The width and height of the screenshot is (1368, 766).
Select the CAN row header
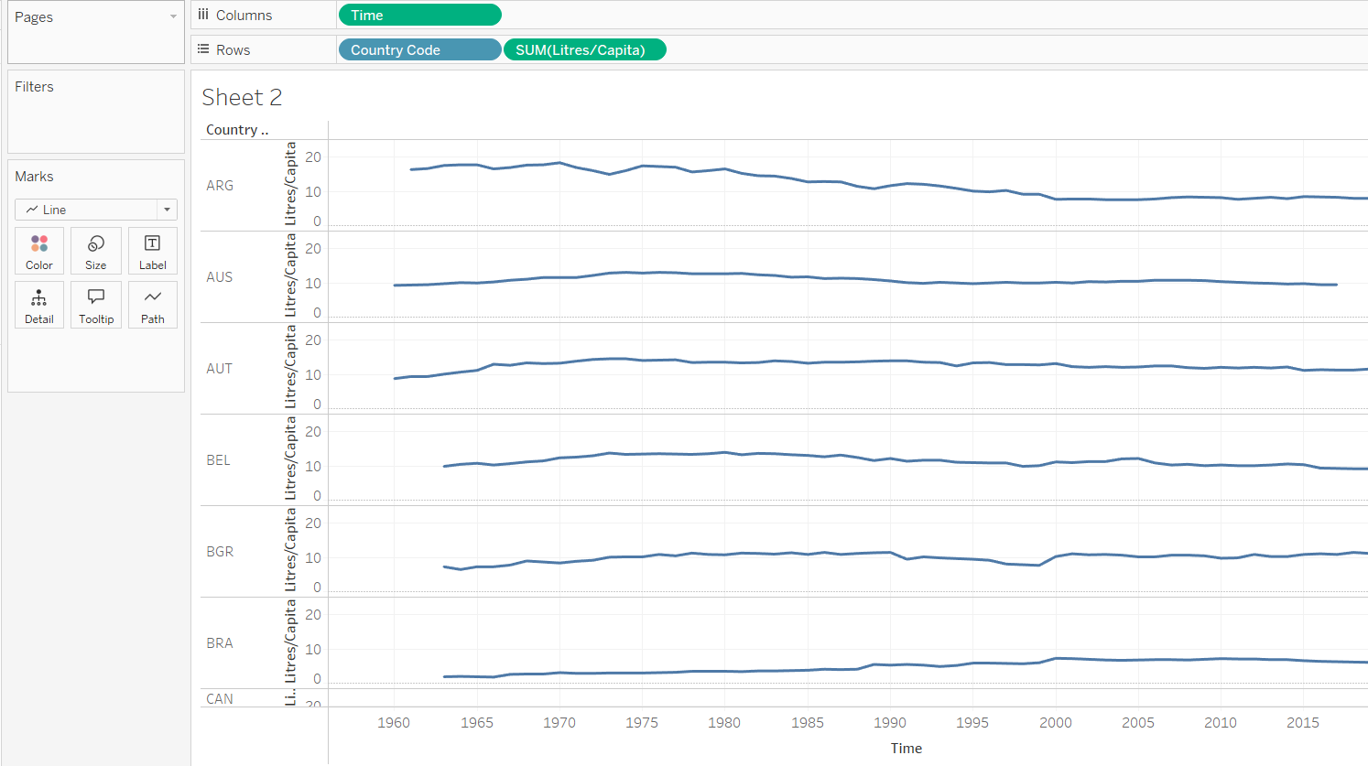(220, 699)
